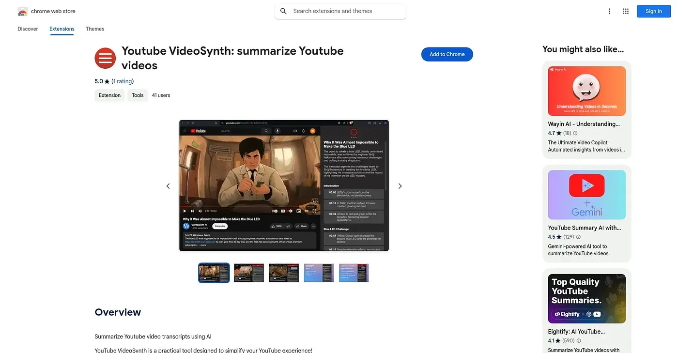
Task: Click the YouTube Summary AI with title
Action: point(585,228)
